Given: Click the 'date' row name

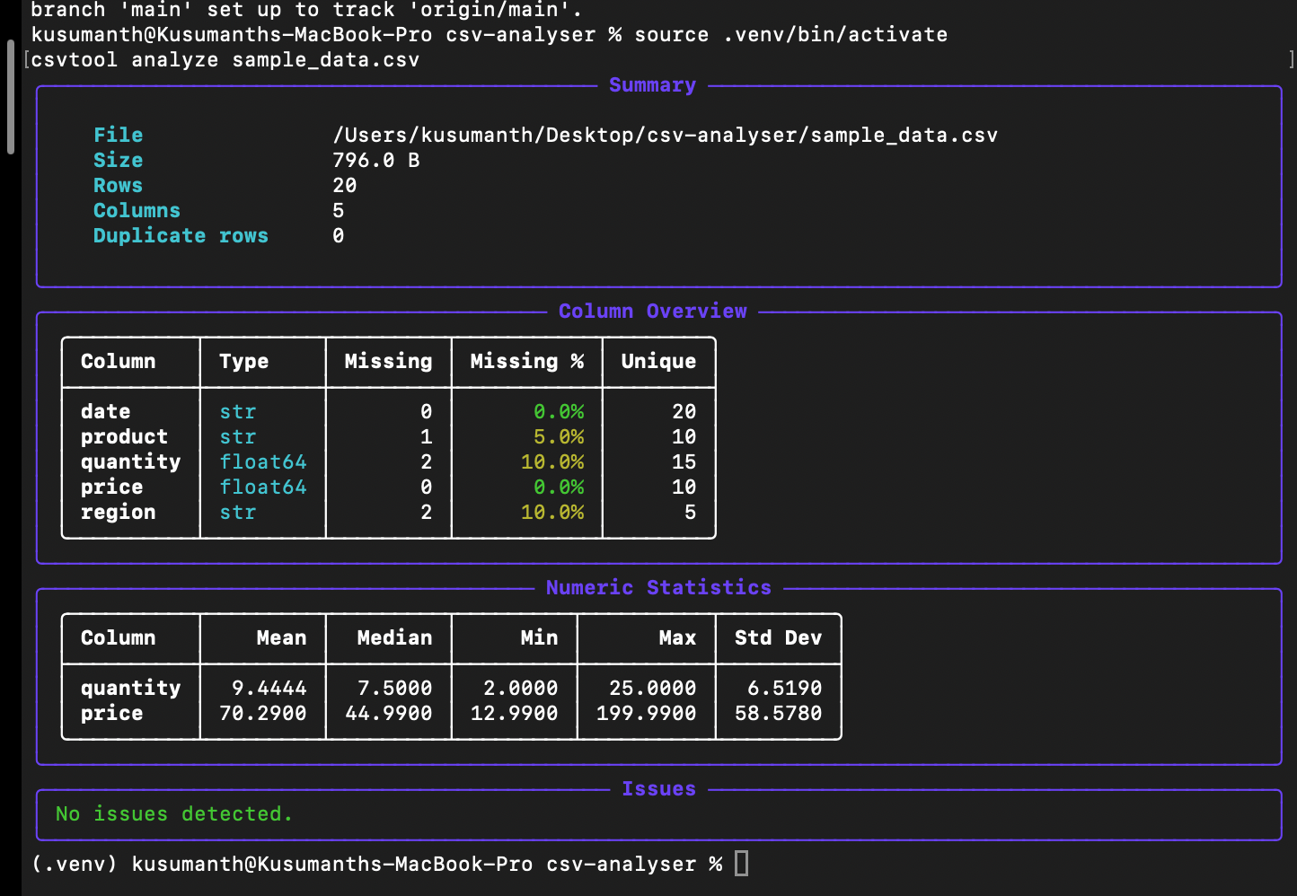Looking at the screenshot, I should click(x=106, y=412).
